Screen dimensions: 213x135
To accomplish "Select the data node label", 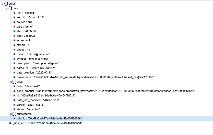I will 15,8.
